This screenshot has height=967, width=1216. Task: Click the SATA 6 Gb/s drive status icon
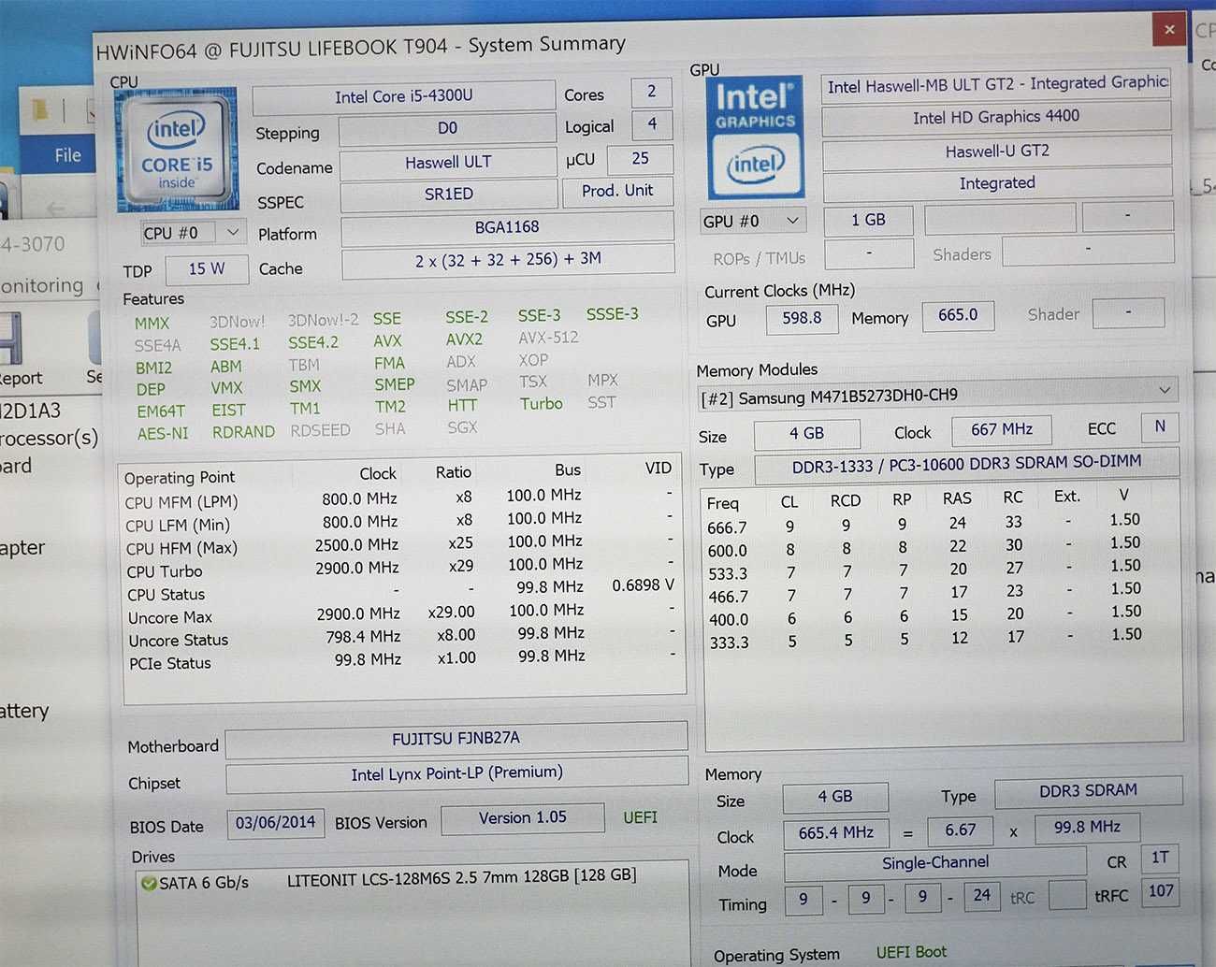(x=148, y=882)
